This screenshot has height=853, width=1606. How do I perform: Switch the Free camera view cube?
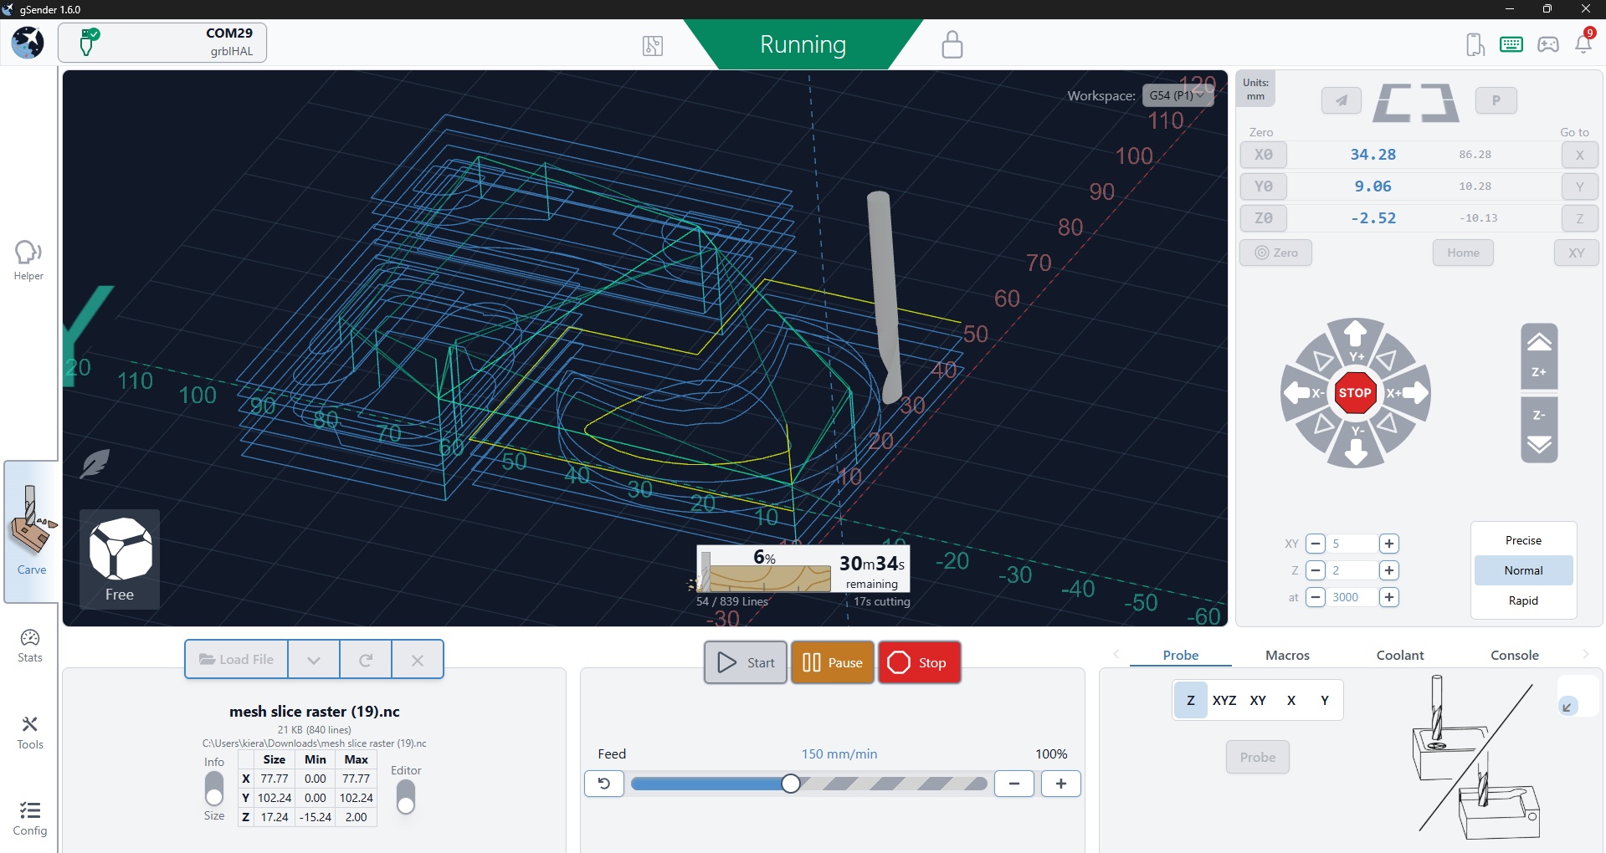click(120, 559)
